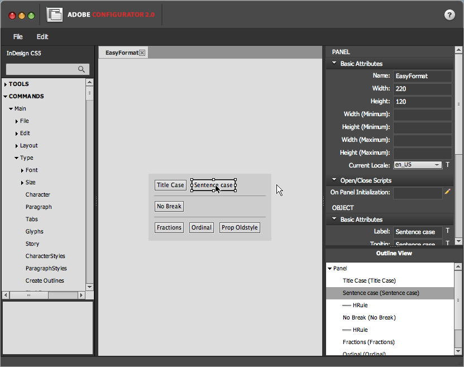Click the Adobe Configurator app logo icon

(55, 15)
